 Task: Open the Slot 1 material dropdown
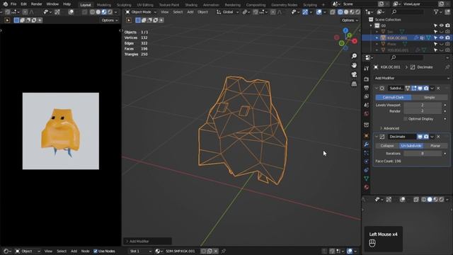click(x=140, y=251)
